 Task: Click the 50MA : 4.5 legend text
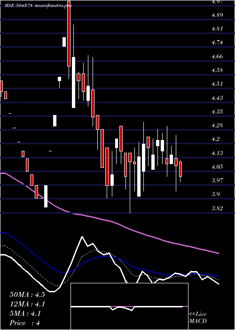27,295
